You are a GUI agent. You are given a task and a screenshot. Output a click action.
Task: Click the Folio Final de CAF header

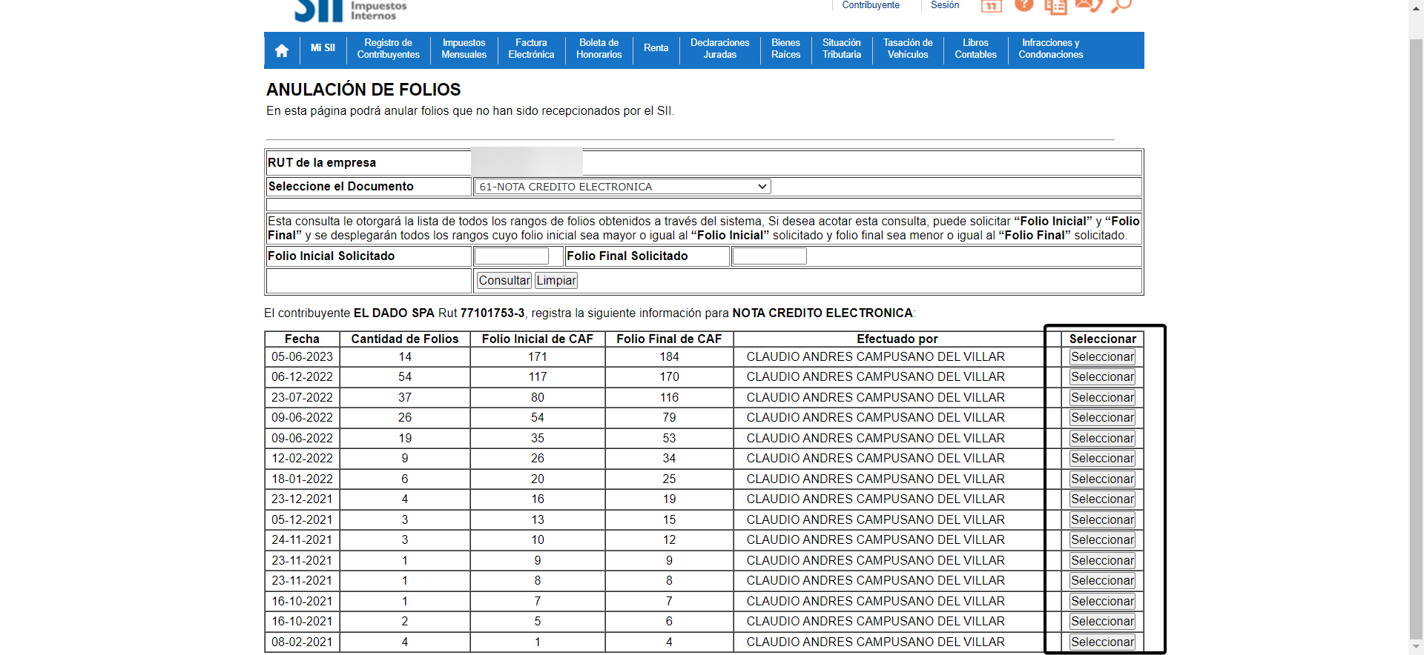pos(669,339)
